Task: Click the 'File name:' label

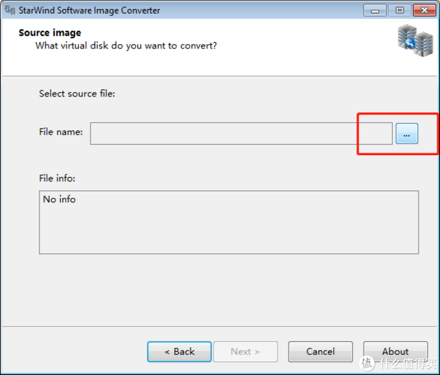Action: coord(61,132)
